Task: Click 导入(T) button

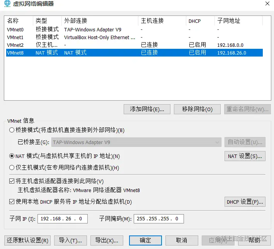Action: pyautogui.click(x=70, y=240)
